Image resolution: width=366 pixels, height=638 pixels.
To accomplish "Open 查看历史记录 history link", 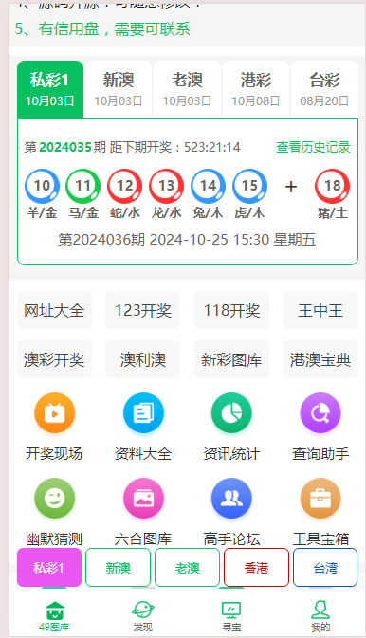I will (x=313, y=147).
